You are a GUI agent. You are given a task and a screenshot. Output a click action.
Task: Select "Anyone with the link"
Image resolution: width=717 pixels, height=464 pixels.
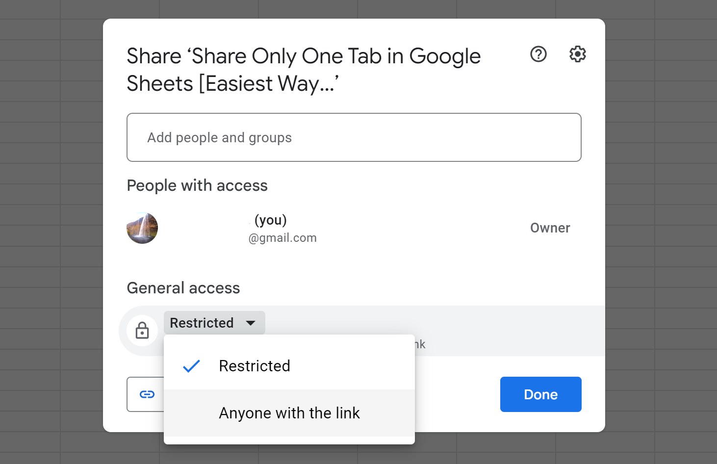click(289, 412)
